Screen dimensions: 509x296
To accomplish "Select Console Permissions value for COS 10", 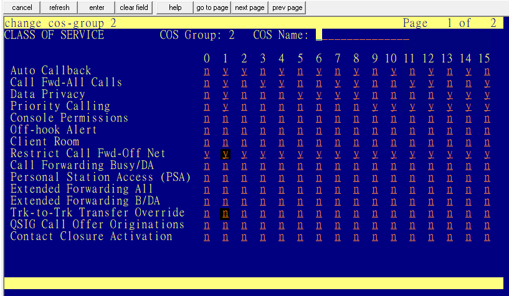I will coord(394,118).
